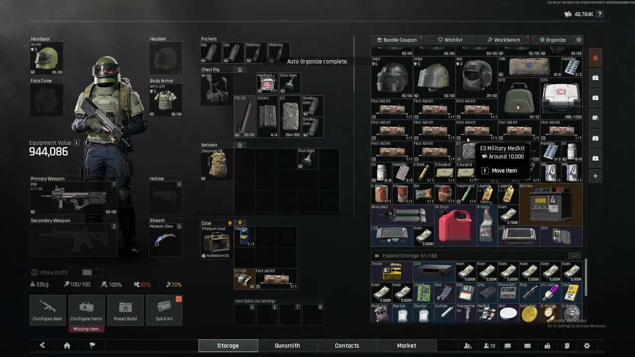
Task: Open the Workbench
Action: point(503,40)
